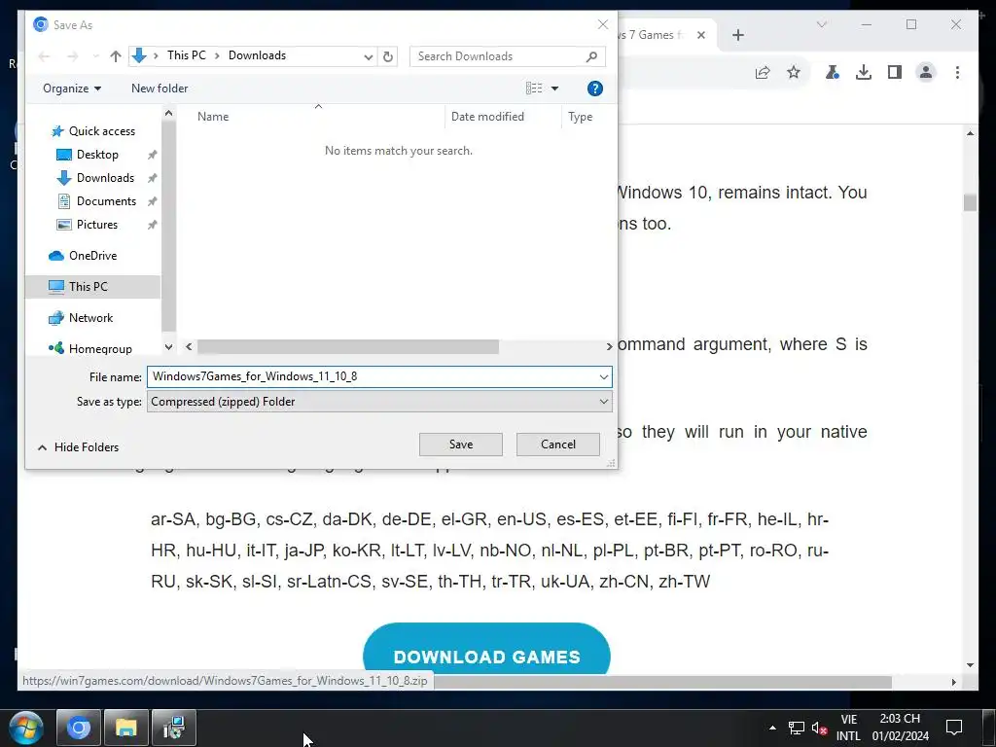Open the browser Downloads icon

pos(864,72)
